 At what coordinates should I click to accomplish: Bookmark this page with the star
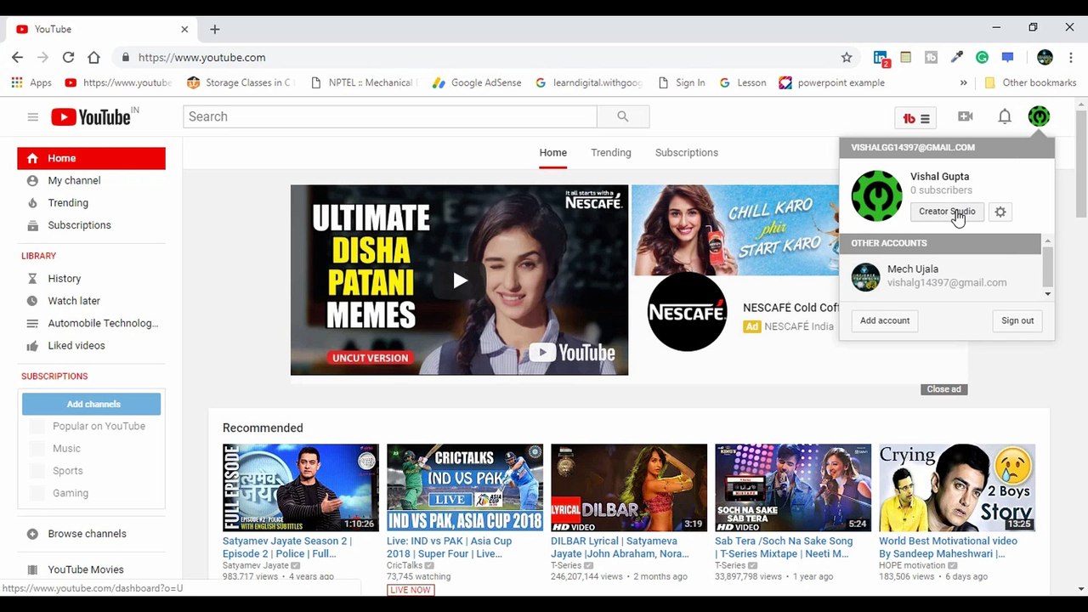[847, 58]
